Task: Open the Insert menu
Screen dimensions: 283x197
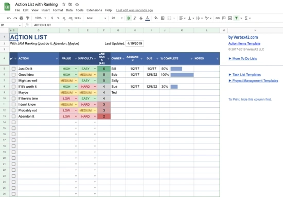Action: pyautogui.click(x=45, y=10)
